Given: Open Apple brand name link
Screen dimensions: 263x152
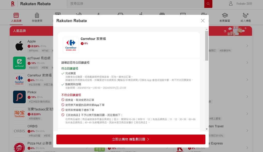Looking at the screenshot, I should tap(32, 41).
